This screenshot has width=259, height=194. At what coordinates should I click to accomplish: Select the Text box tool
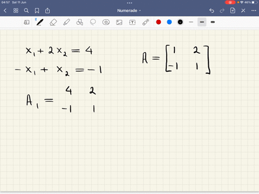tap(132, 22)
